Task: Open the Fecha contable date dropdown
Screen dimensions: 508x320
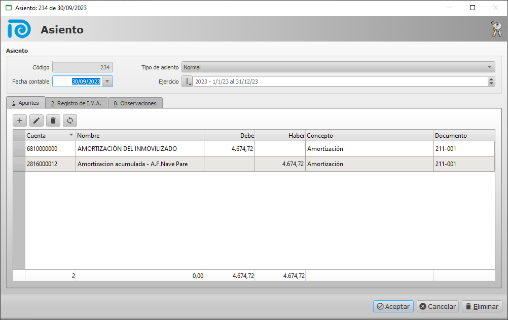Action: click(x=107, y=82)
